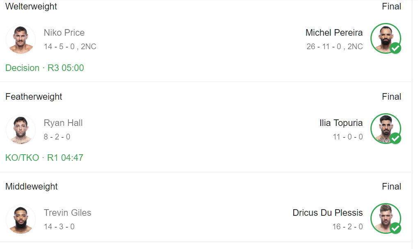The width and height of the screenshot is (418, 249).
Task: Click Trevin Giles' fighter photo
Action: point(21,219)
